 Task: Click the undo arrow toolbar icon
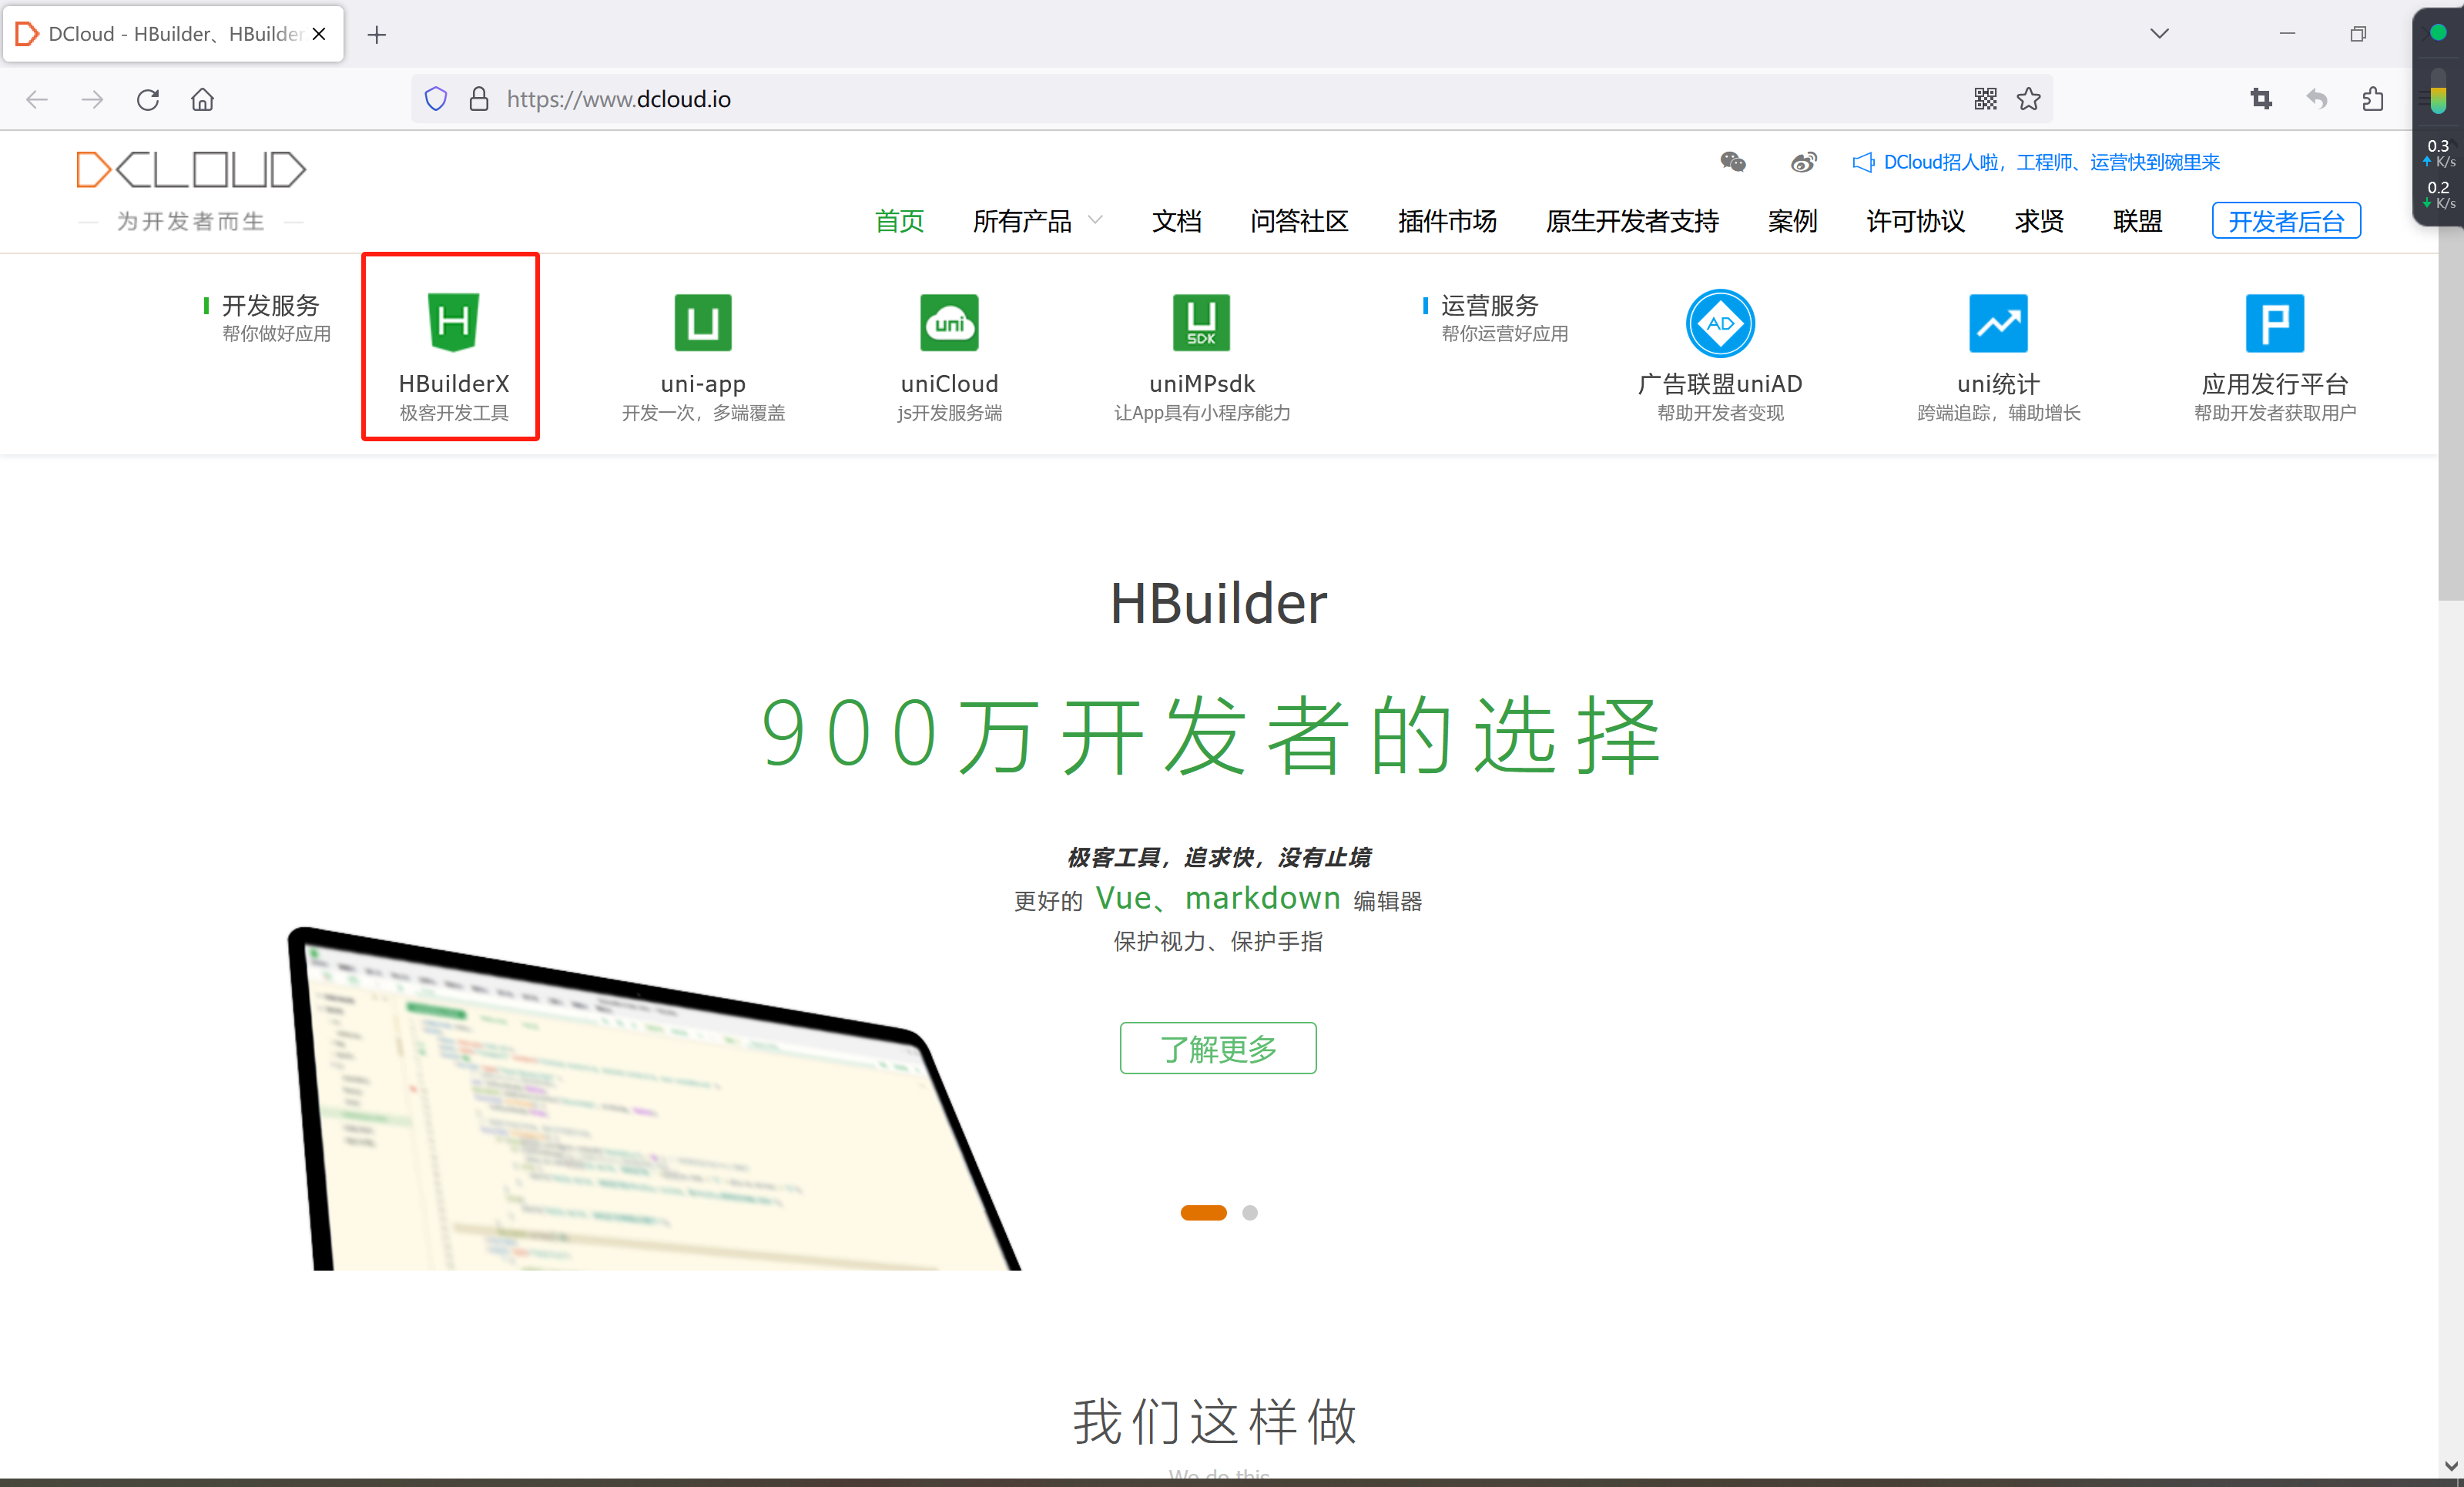click(x=2317, y=99)
